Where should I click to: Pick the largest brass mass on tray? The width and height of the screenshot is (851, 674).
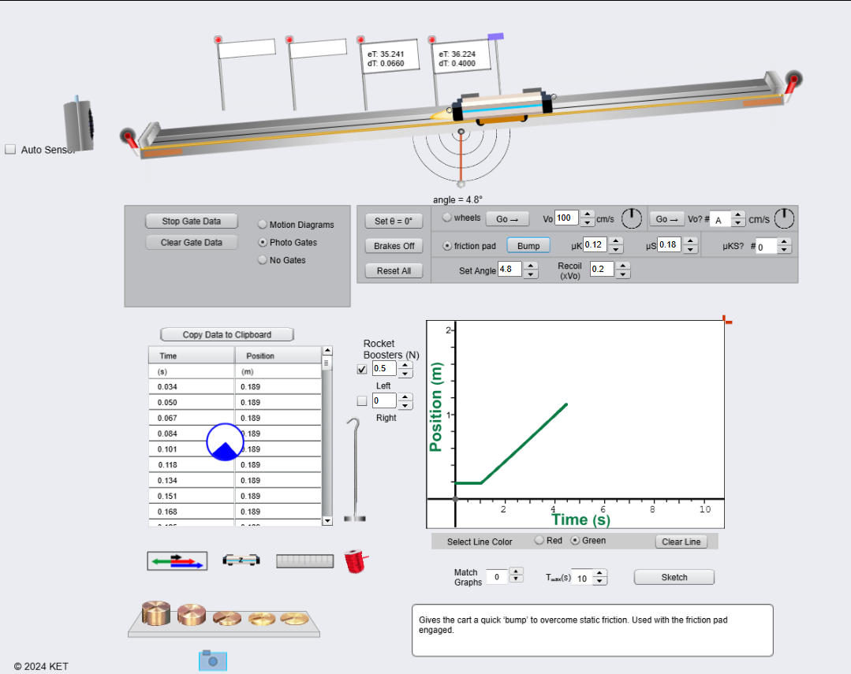coord(155,613)
